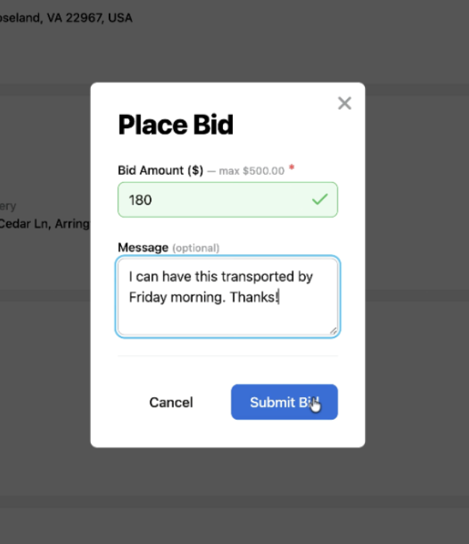The image size is (469, 544).
Task: Click the Message field label
Action: [x=143, y=248]
